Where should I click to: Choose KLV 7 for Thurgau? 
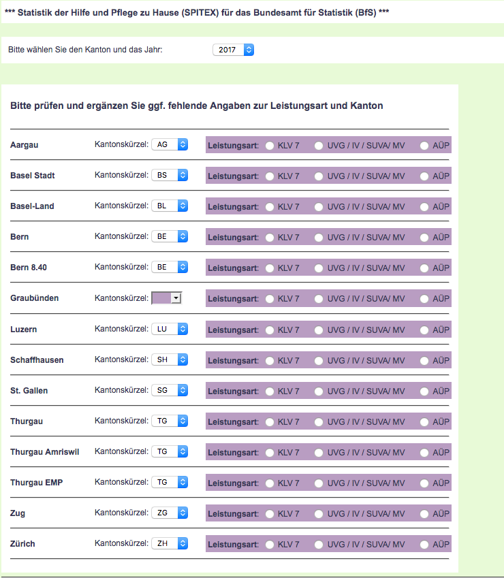[x=270, y=422]
